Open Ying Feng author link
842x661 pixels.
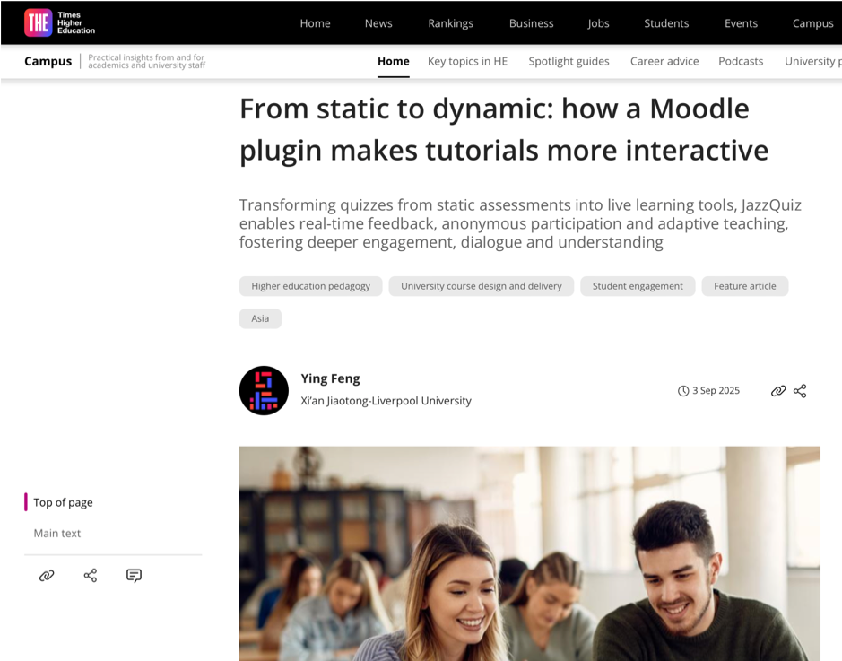point(330,378)
